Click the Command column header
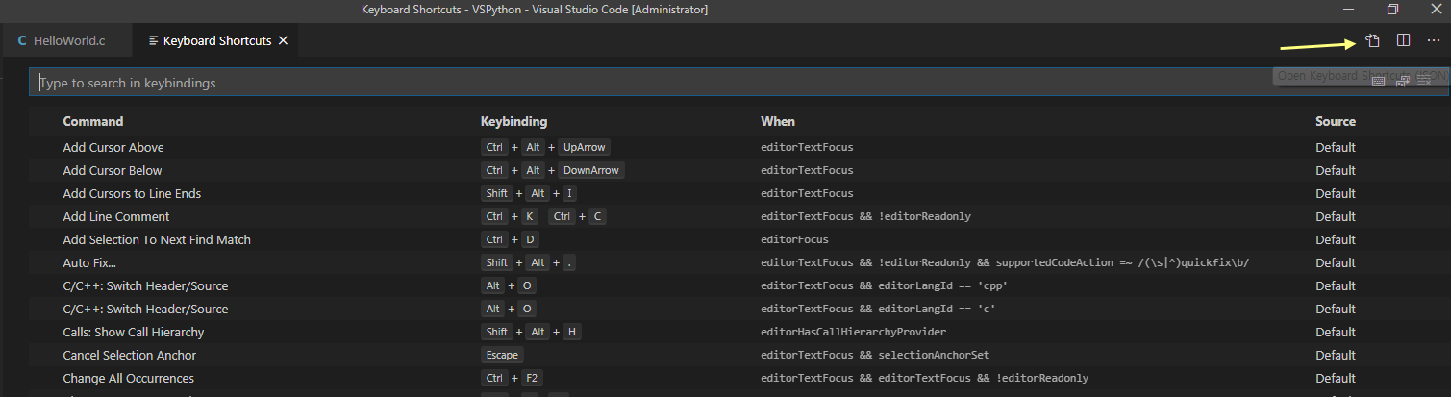This screenshot has height=397, width=1451. pyautogui.click(x=93, y=122)
